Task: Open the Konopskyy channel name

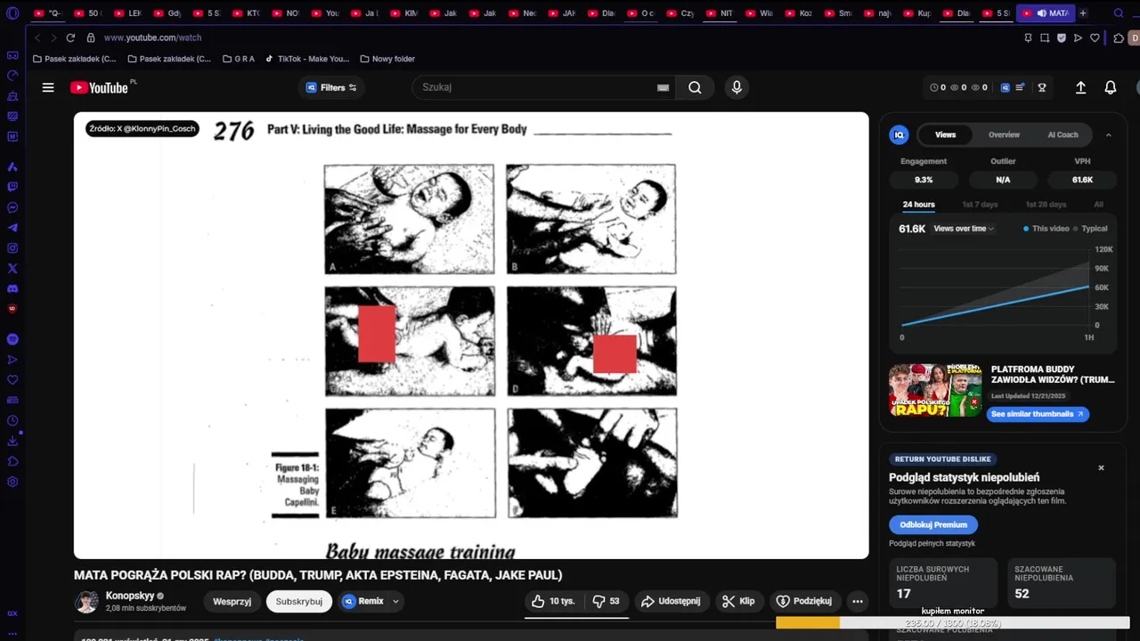Action: tap(129, 596)
